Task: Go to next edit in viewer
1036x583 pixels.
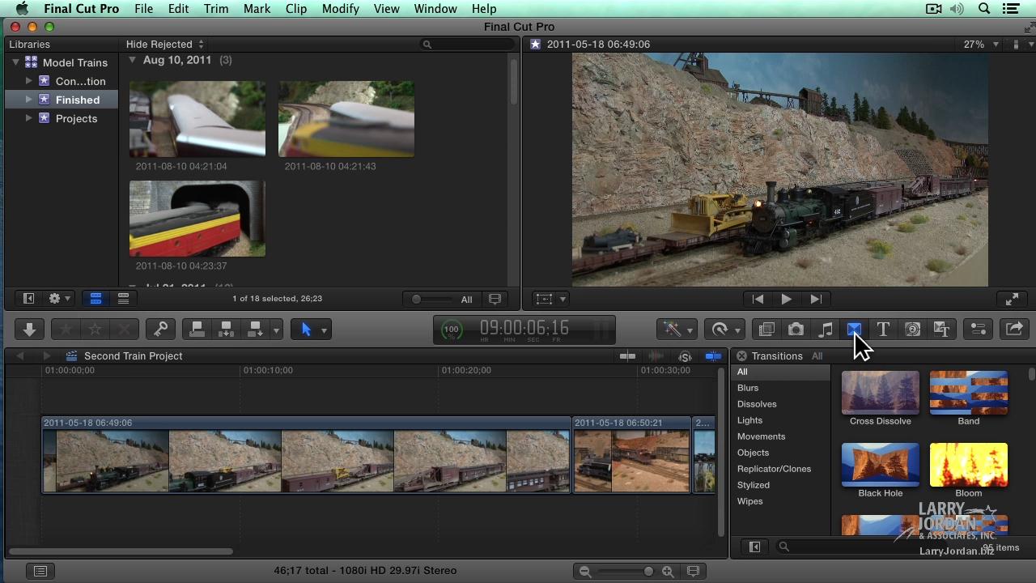Action: pyautogui.click(x=816, y=299)
